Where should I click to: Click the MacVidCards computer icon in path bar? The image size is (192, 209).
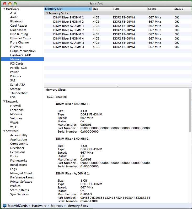[x=5, y=206]
